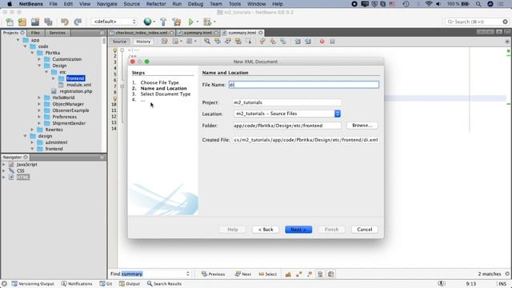Click the Cancel button in dialog
The height and width of the screenshot is (288, 512).
point(365,230)
